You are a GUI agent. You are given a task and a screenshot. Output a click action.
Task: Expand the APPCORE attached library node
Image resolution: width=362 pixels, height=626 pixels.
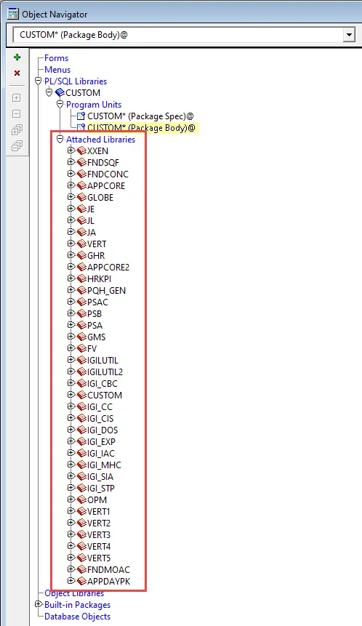71,185
